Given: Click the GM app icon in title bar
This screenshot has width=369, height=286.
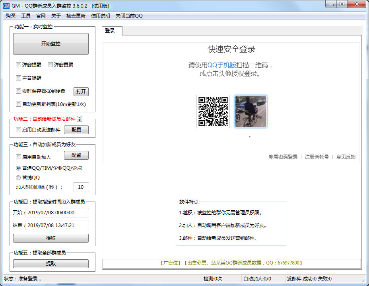Looking at the screenshot, I should coord(6,6).
